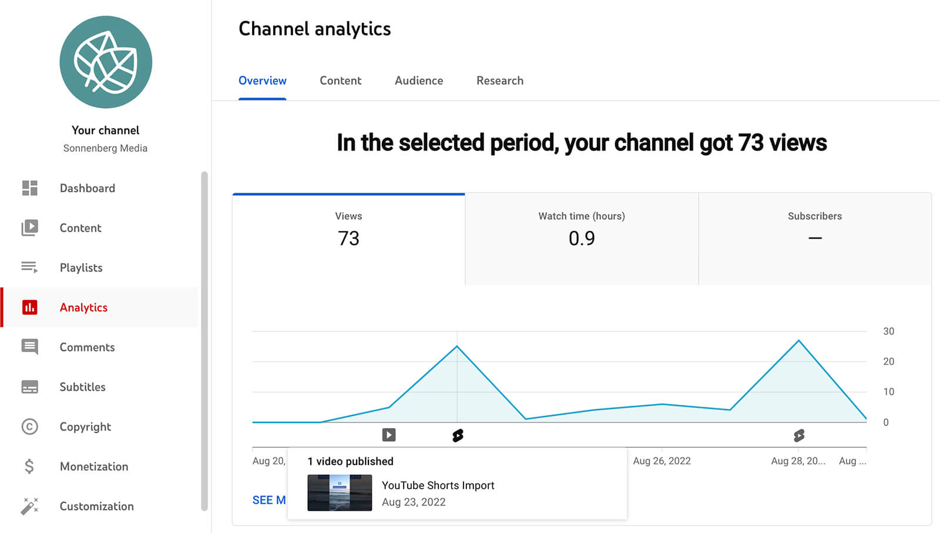Select the Content icon in the sidebar
Screen dimensions: 940x533
point(29,228)
